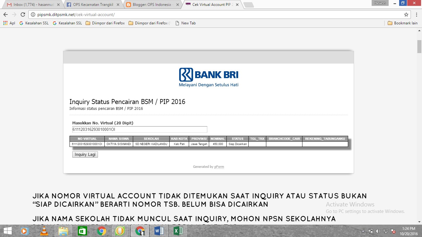Open Action Center flag icon
The width and height of the screenshot is (422, 237).
click(x=393, y=231)
